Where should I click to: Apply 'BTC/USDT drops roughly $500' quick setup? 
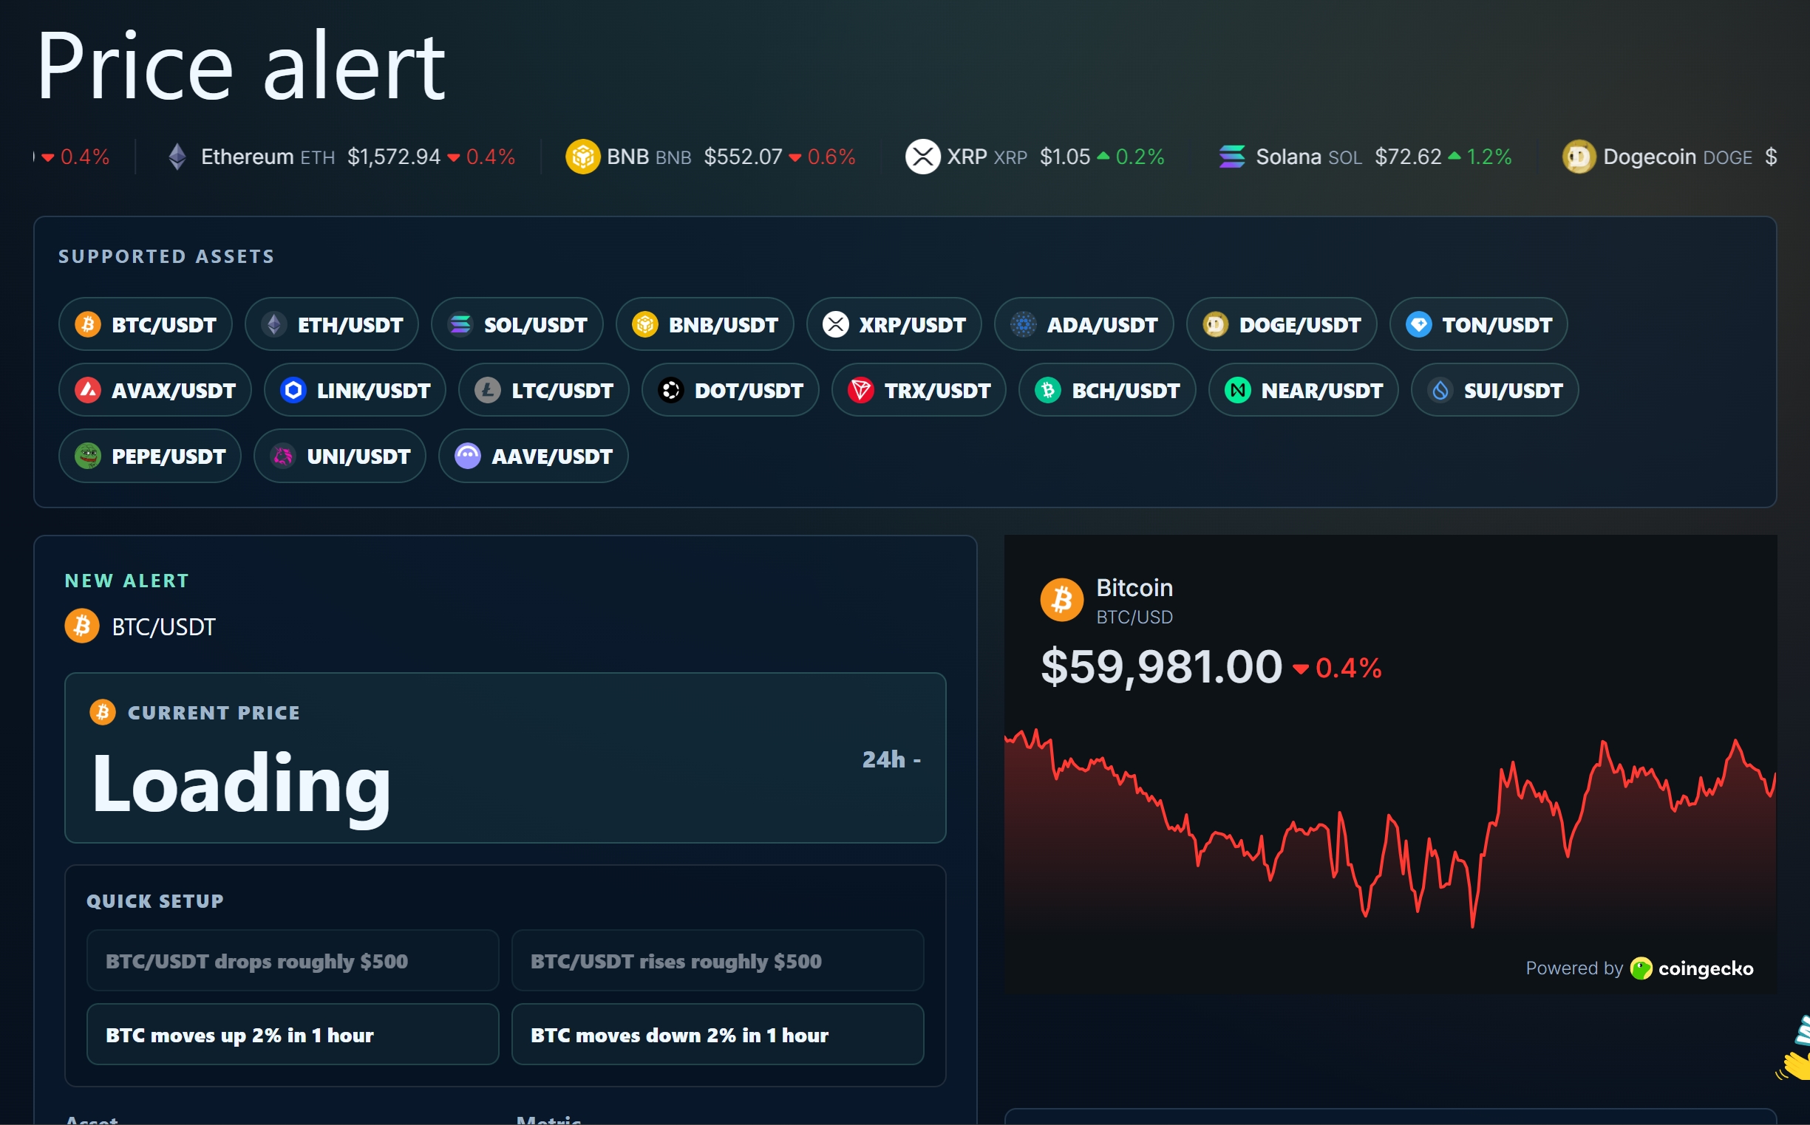tap(293, 960)
